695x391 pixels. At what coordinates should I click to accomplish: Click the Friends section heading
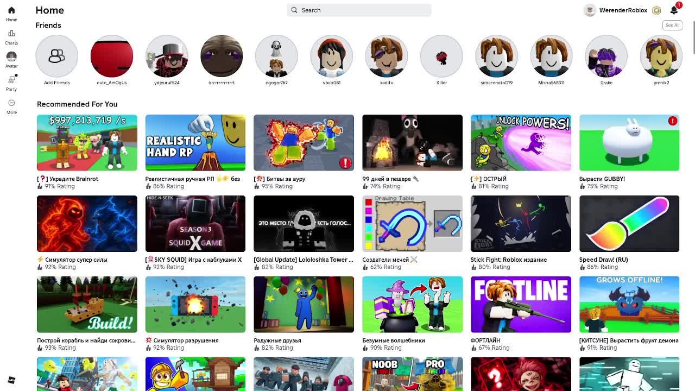pyautogui.click(x=48, y=25)
